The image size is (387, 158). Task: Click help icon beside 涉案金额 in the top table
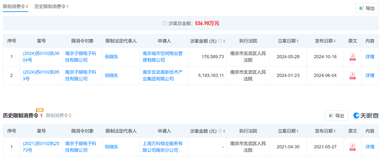pyautogui.click(x=220, y=41)
